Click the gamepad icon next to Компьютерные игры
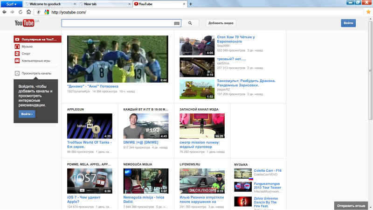Screen dimensions: 373x210 (x=17, y=61)
